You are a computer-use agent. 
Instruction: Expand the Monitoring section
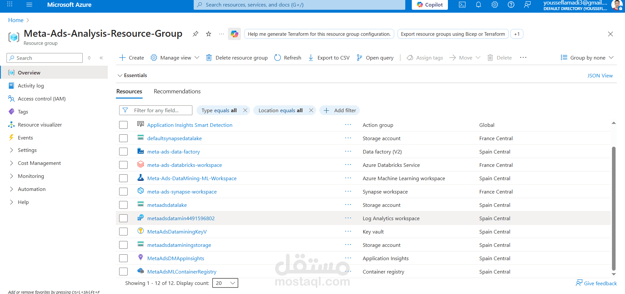[12, 176]
